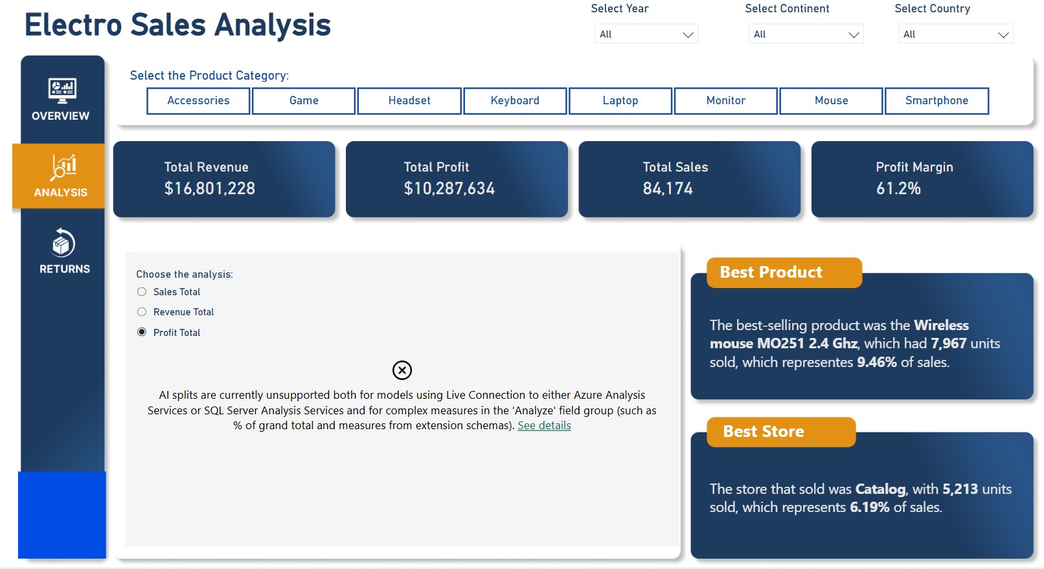This screenshot has height=569, width=1044.
Task: Click the solid blue rectangle in sidebar
Action: click(62, 515)
